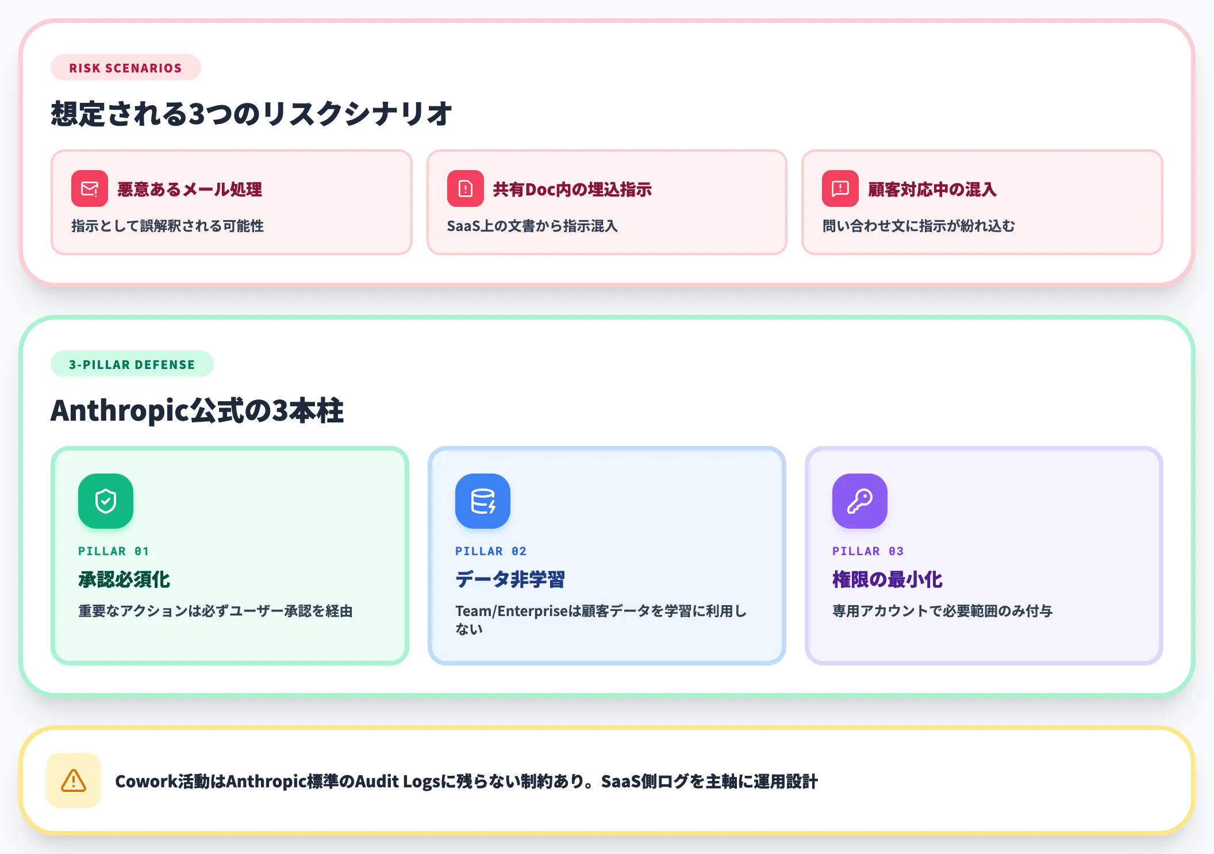Screen dimensions: 1214x854
Task: Click the PILLAR 01 label
Action: coord(114,551)
